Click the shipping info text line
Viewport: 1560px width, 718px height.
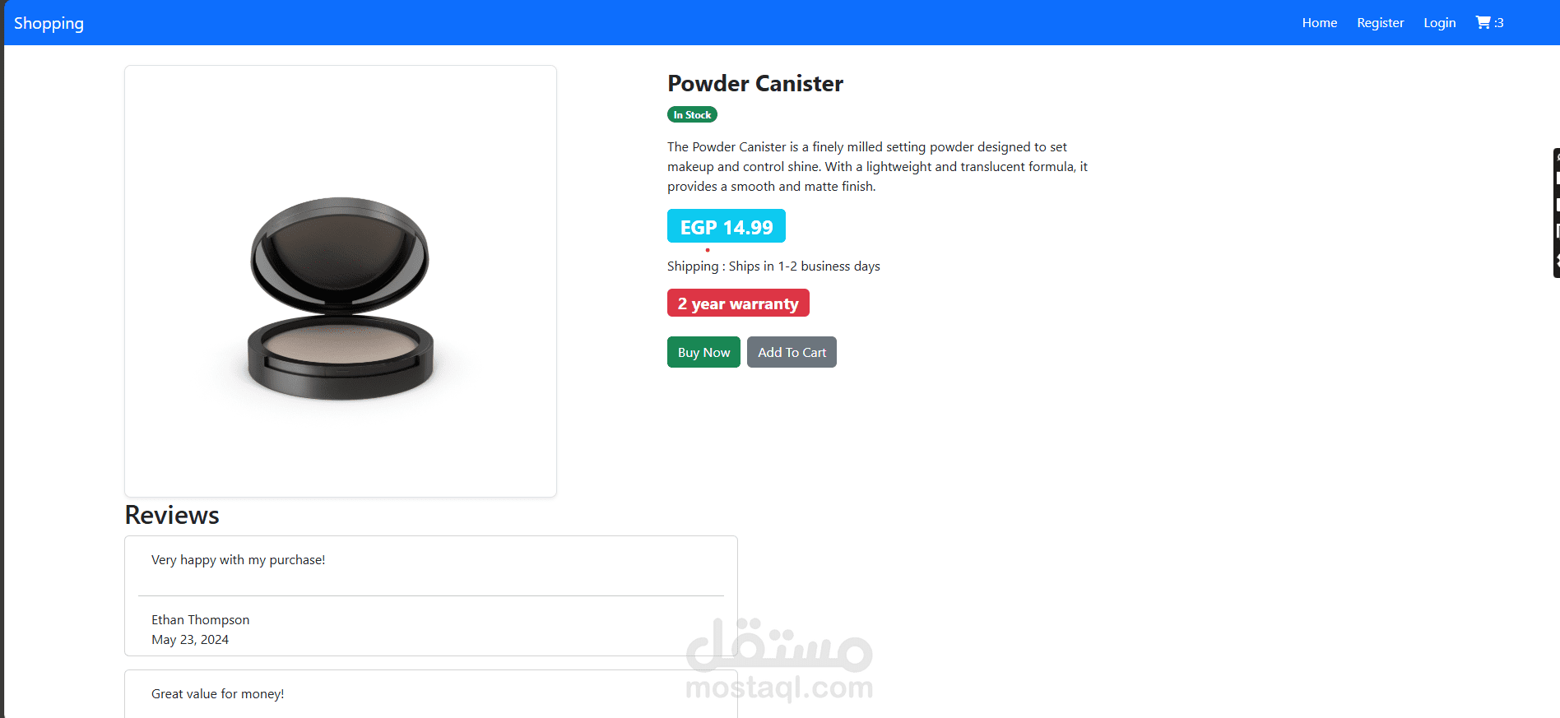(x=773, y=266)
